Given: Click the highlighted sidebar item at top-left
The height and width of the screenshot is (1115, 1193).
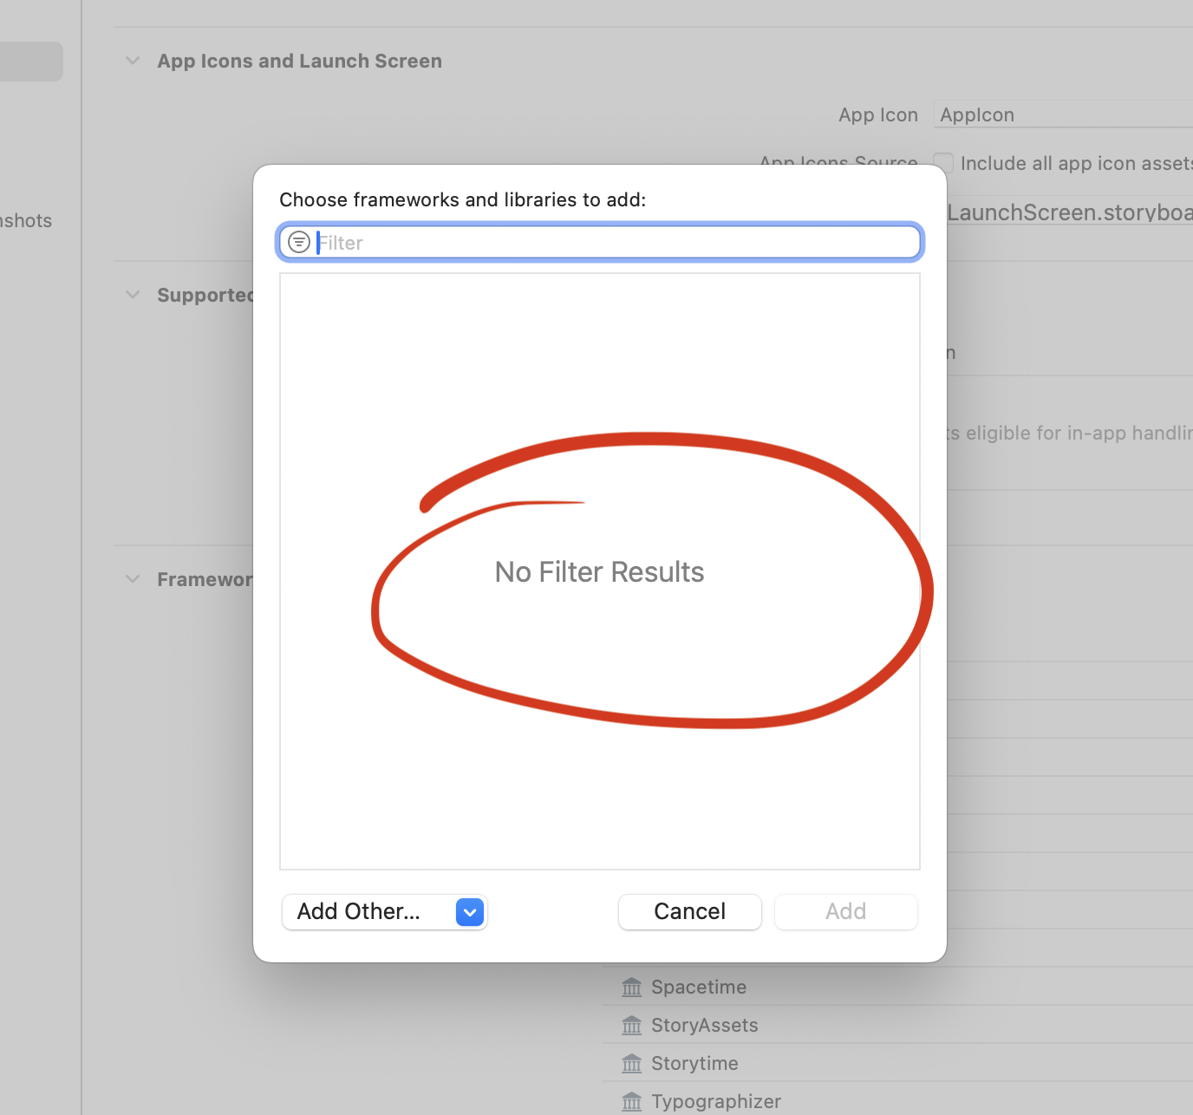Looking at the screenshot, I should tap(30, 62).
